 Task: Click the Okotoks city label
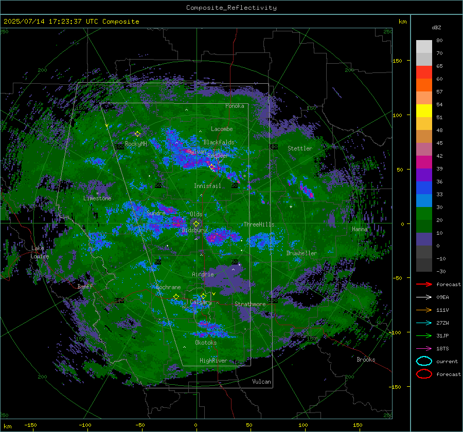[x=206, y=343]
